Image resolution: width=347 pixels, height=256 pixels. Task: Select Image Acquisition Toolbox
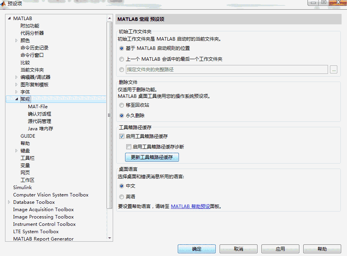pos(43,209)
